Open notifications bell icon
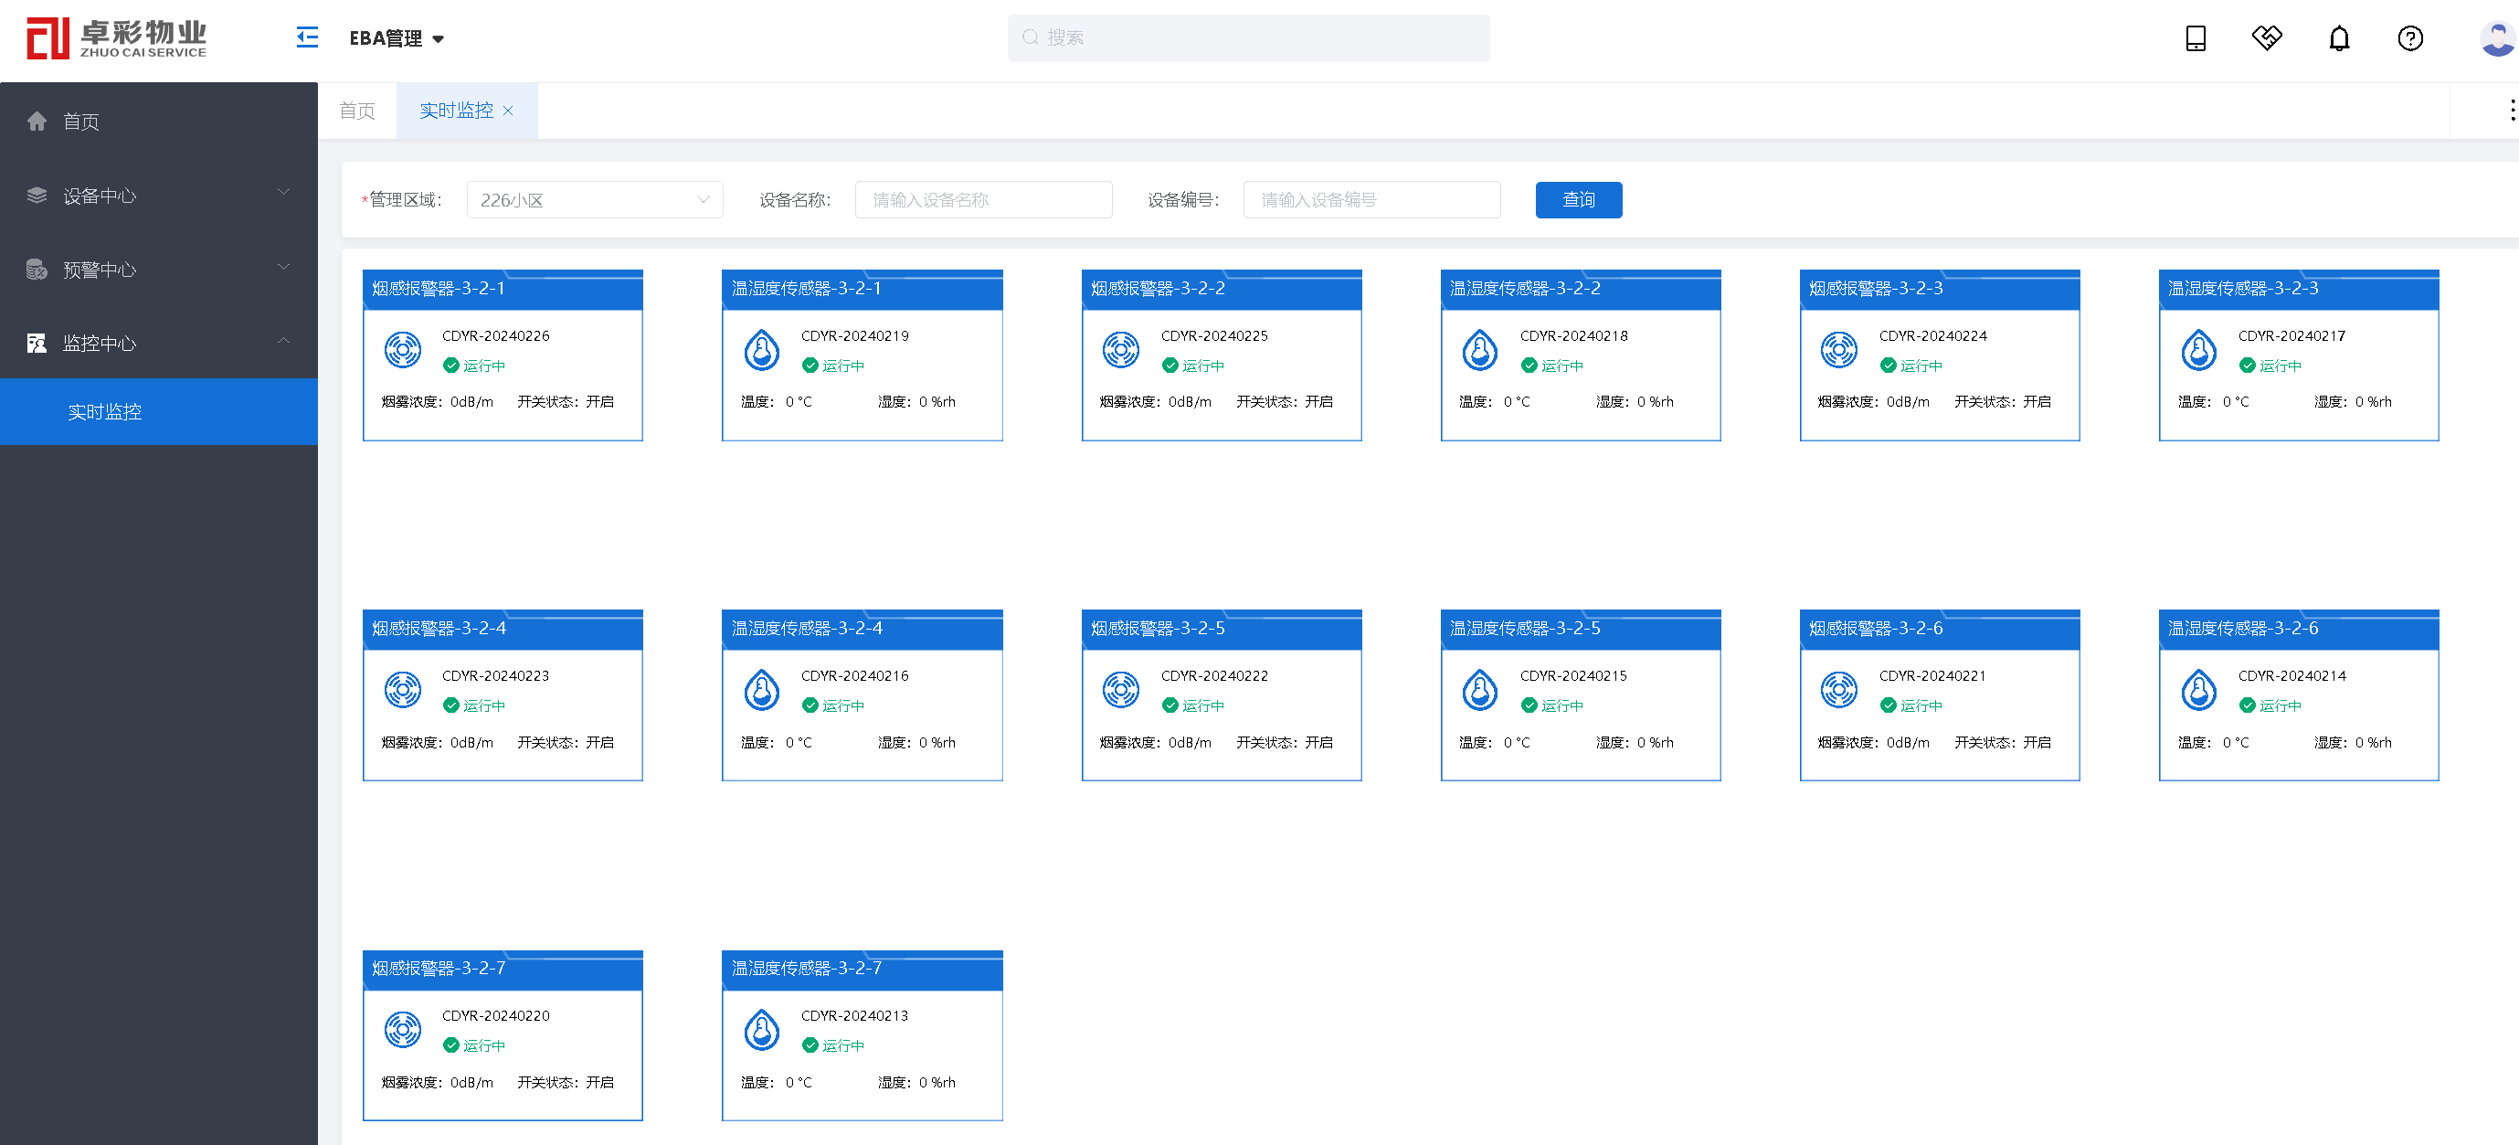Screen dimensions: 2519x1145 [x=2339, y=38]
